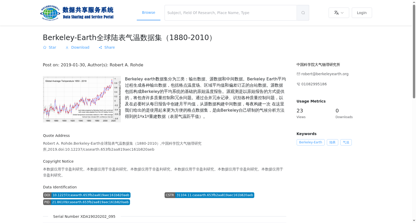Click the email envelope icon

click(x=298, y=74)
